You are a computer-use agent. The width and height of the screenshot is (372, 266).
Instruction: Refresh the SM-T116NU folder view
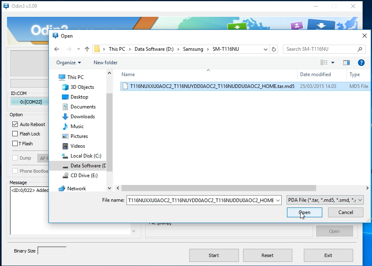pos(274,49)
